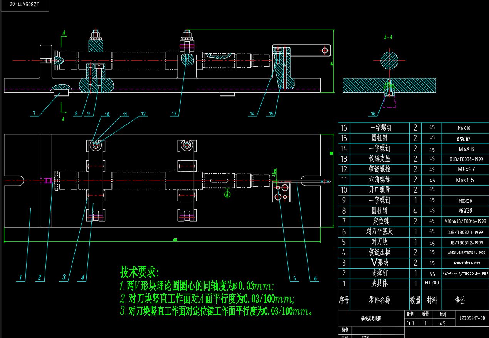The width and height of the screenshot is (489, 338).
Task: Click the 技术要求 heading text
Action: tap(139, 273)
